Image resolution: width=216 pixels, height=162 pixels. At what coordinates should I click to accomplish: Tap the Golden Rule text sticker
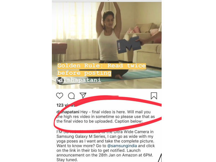tap(102, 69)
